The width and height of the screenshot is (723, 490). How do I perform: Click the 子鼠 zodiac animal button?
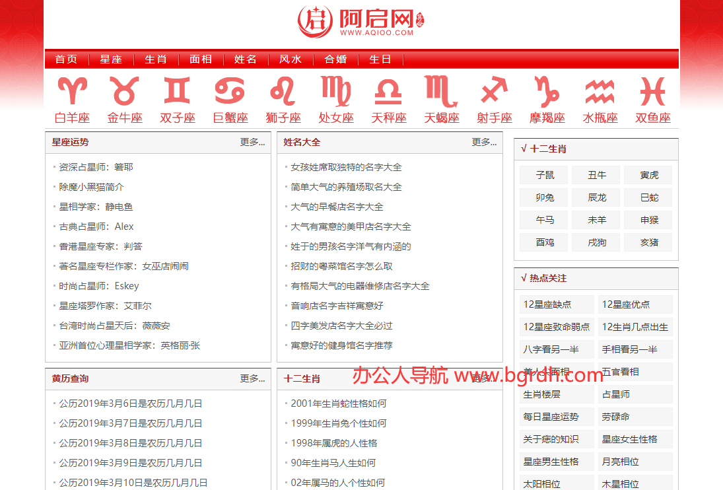545,175
